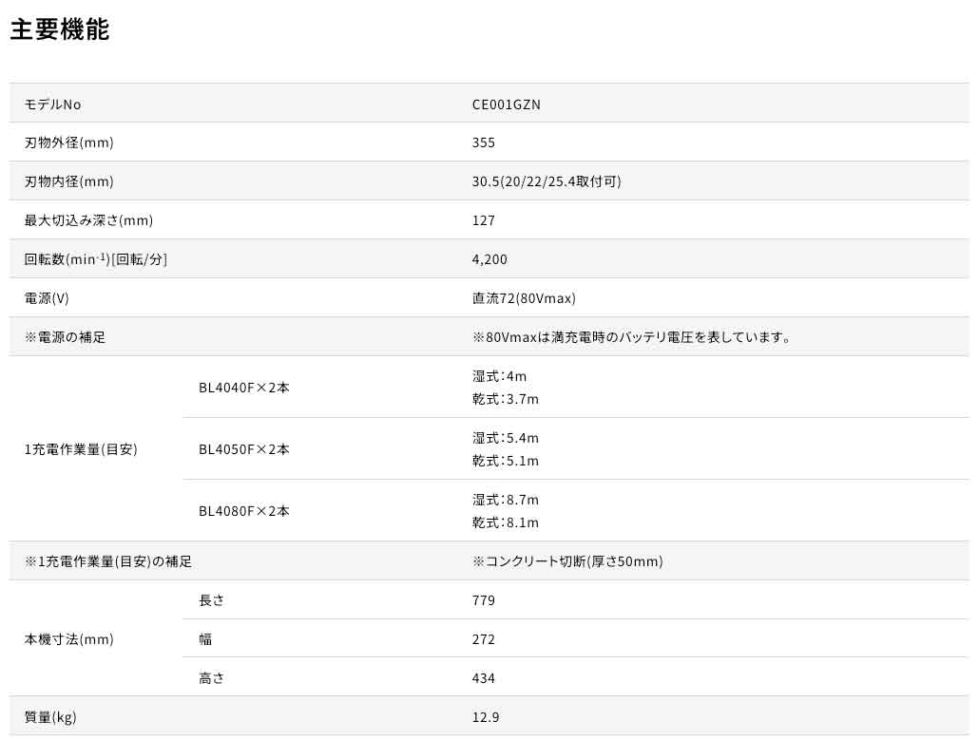The width and height of the screenshot is (979, 740).
Task: Select the コンクリート切断(厚さ50mm) note
Action: pyautogui.click(x=567, y=561)
